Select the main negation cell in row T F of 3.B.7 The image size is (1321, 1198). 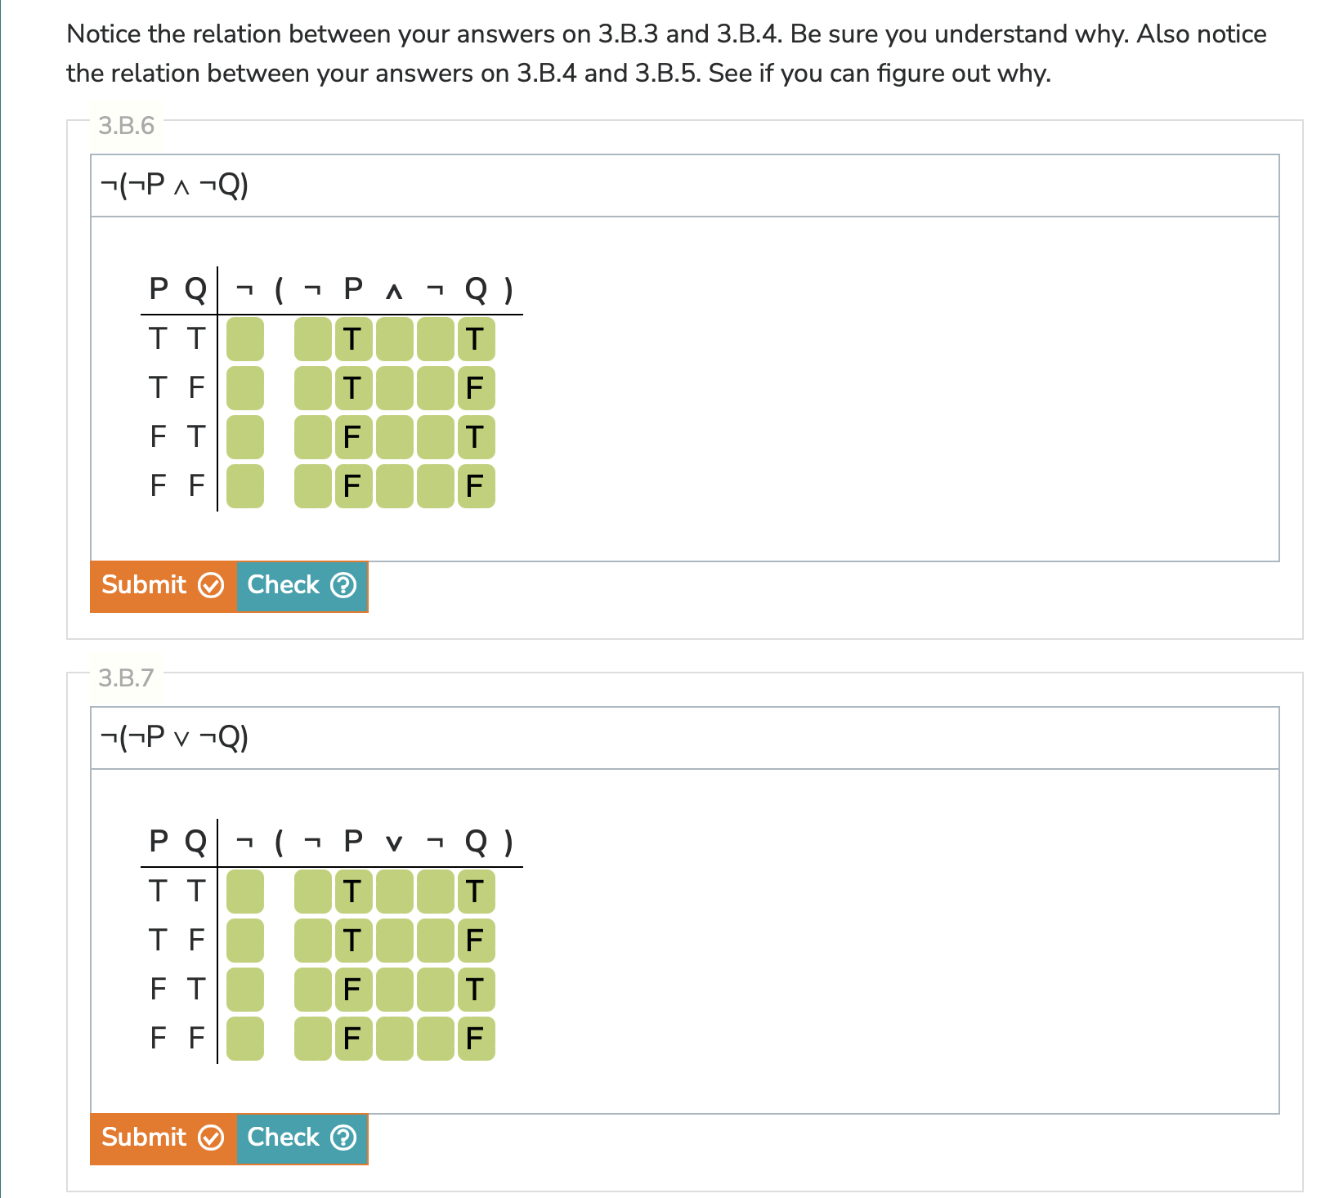coord(245,941)
